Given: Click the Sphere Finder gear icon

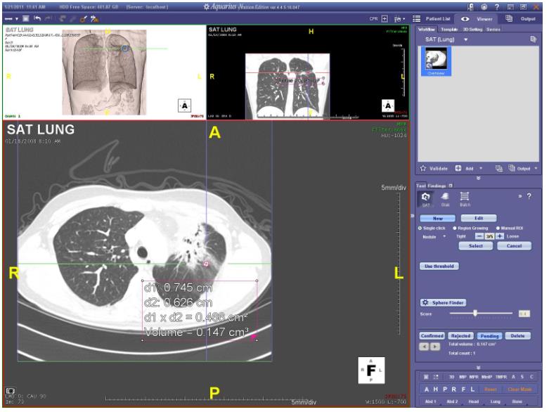Looking at the screenshot, I should [x=426, y=302].
